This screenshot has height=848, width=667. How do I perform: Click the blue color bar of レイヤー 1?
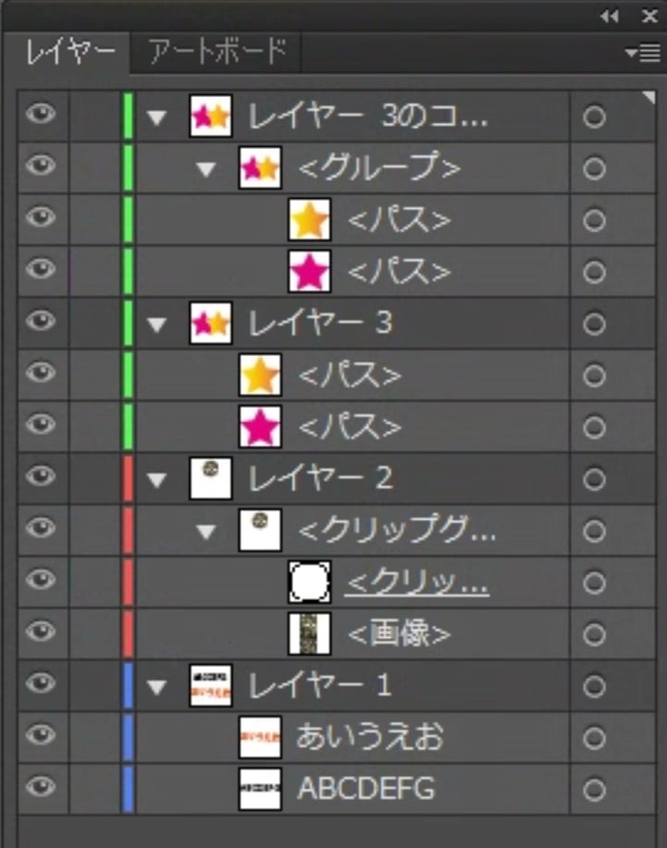(129, 685)
